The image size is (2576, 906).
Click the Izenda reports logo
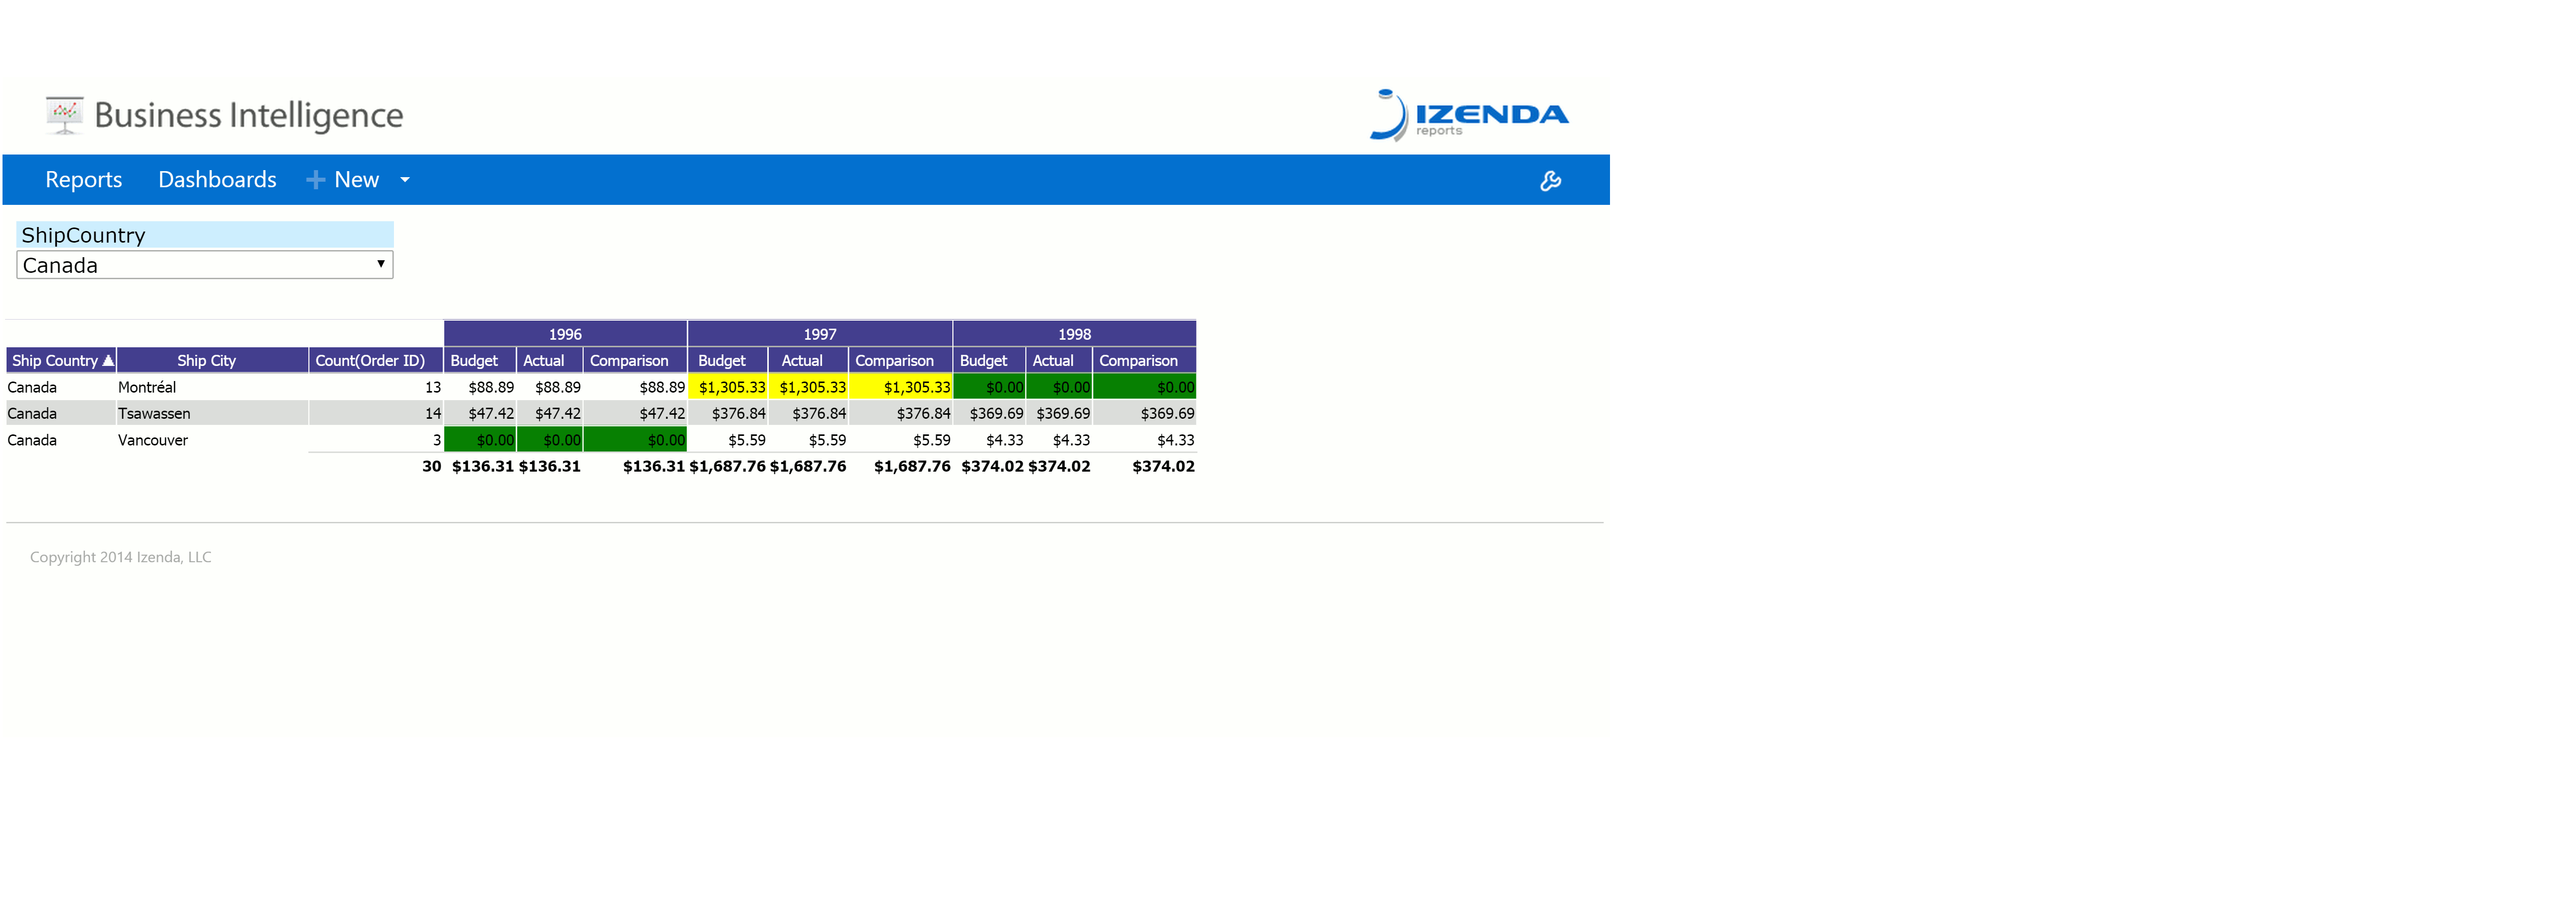[1469, 115]
